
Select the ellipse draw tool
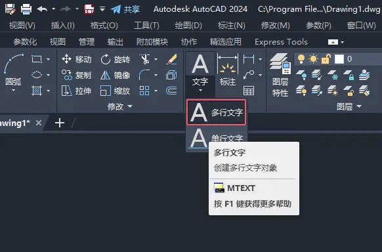pos(37,75)
